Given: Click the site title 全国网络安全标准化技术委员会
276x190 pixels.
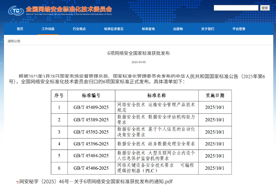Looking at the screenshot, I should 69,9.
